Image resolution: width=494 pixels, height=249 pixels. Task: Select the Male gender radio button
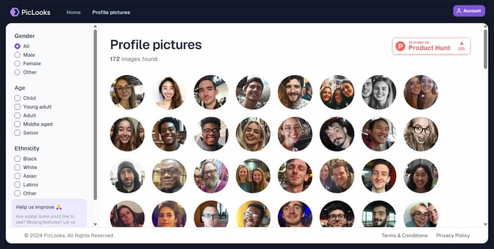point(17,55)
